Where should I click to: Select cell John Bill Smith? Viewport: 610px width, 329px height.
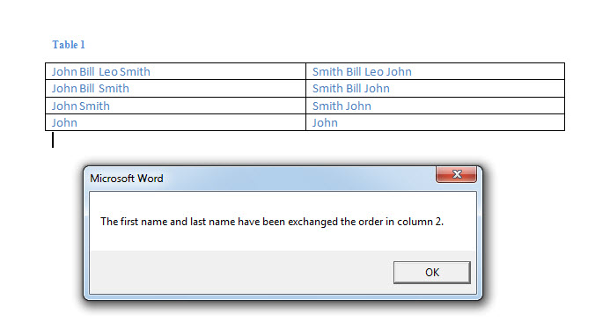click(175, 89)
